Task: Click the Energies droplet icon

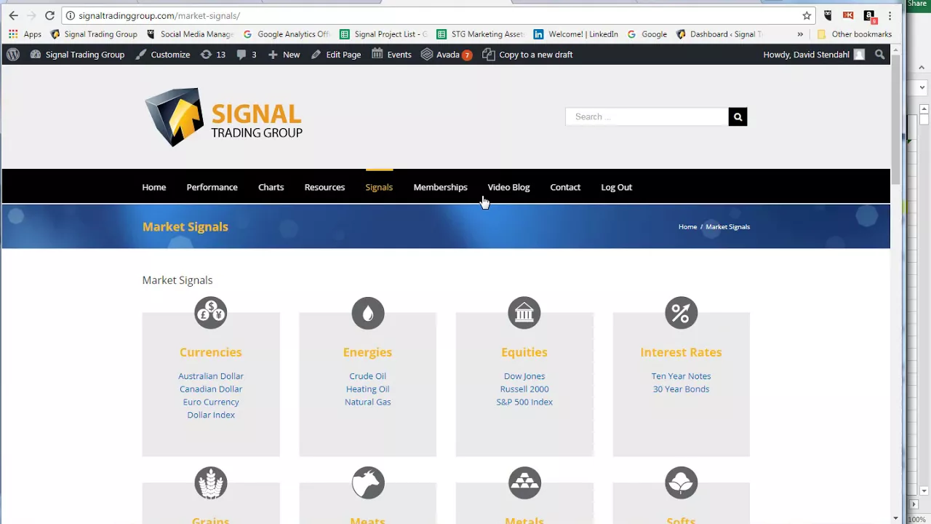Action: [x=367, y=313]
